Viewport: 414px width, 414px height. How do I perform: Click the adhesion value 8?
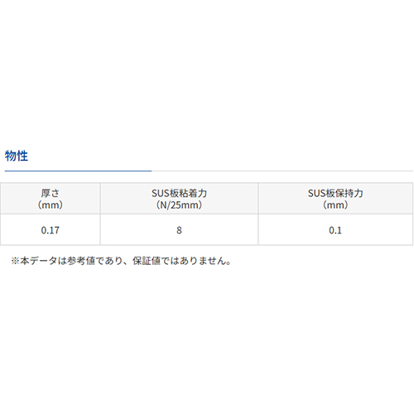pyautogui.click(x=179, y=230)
